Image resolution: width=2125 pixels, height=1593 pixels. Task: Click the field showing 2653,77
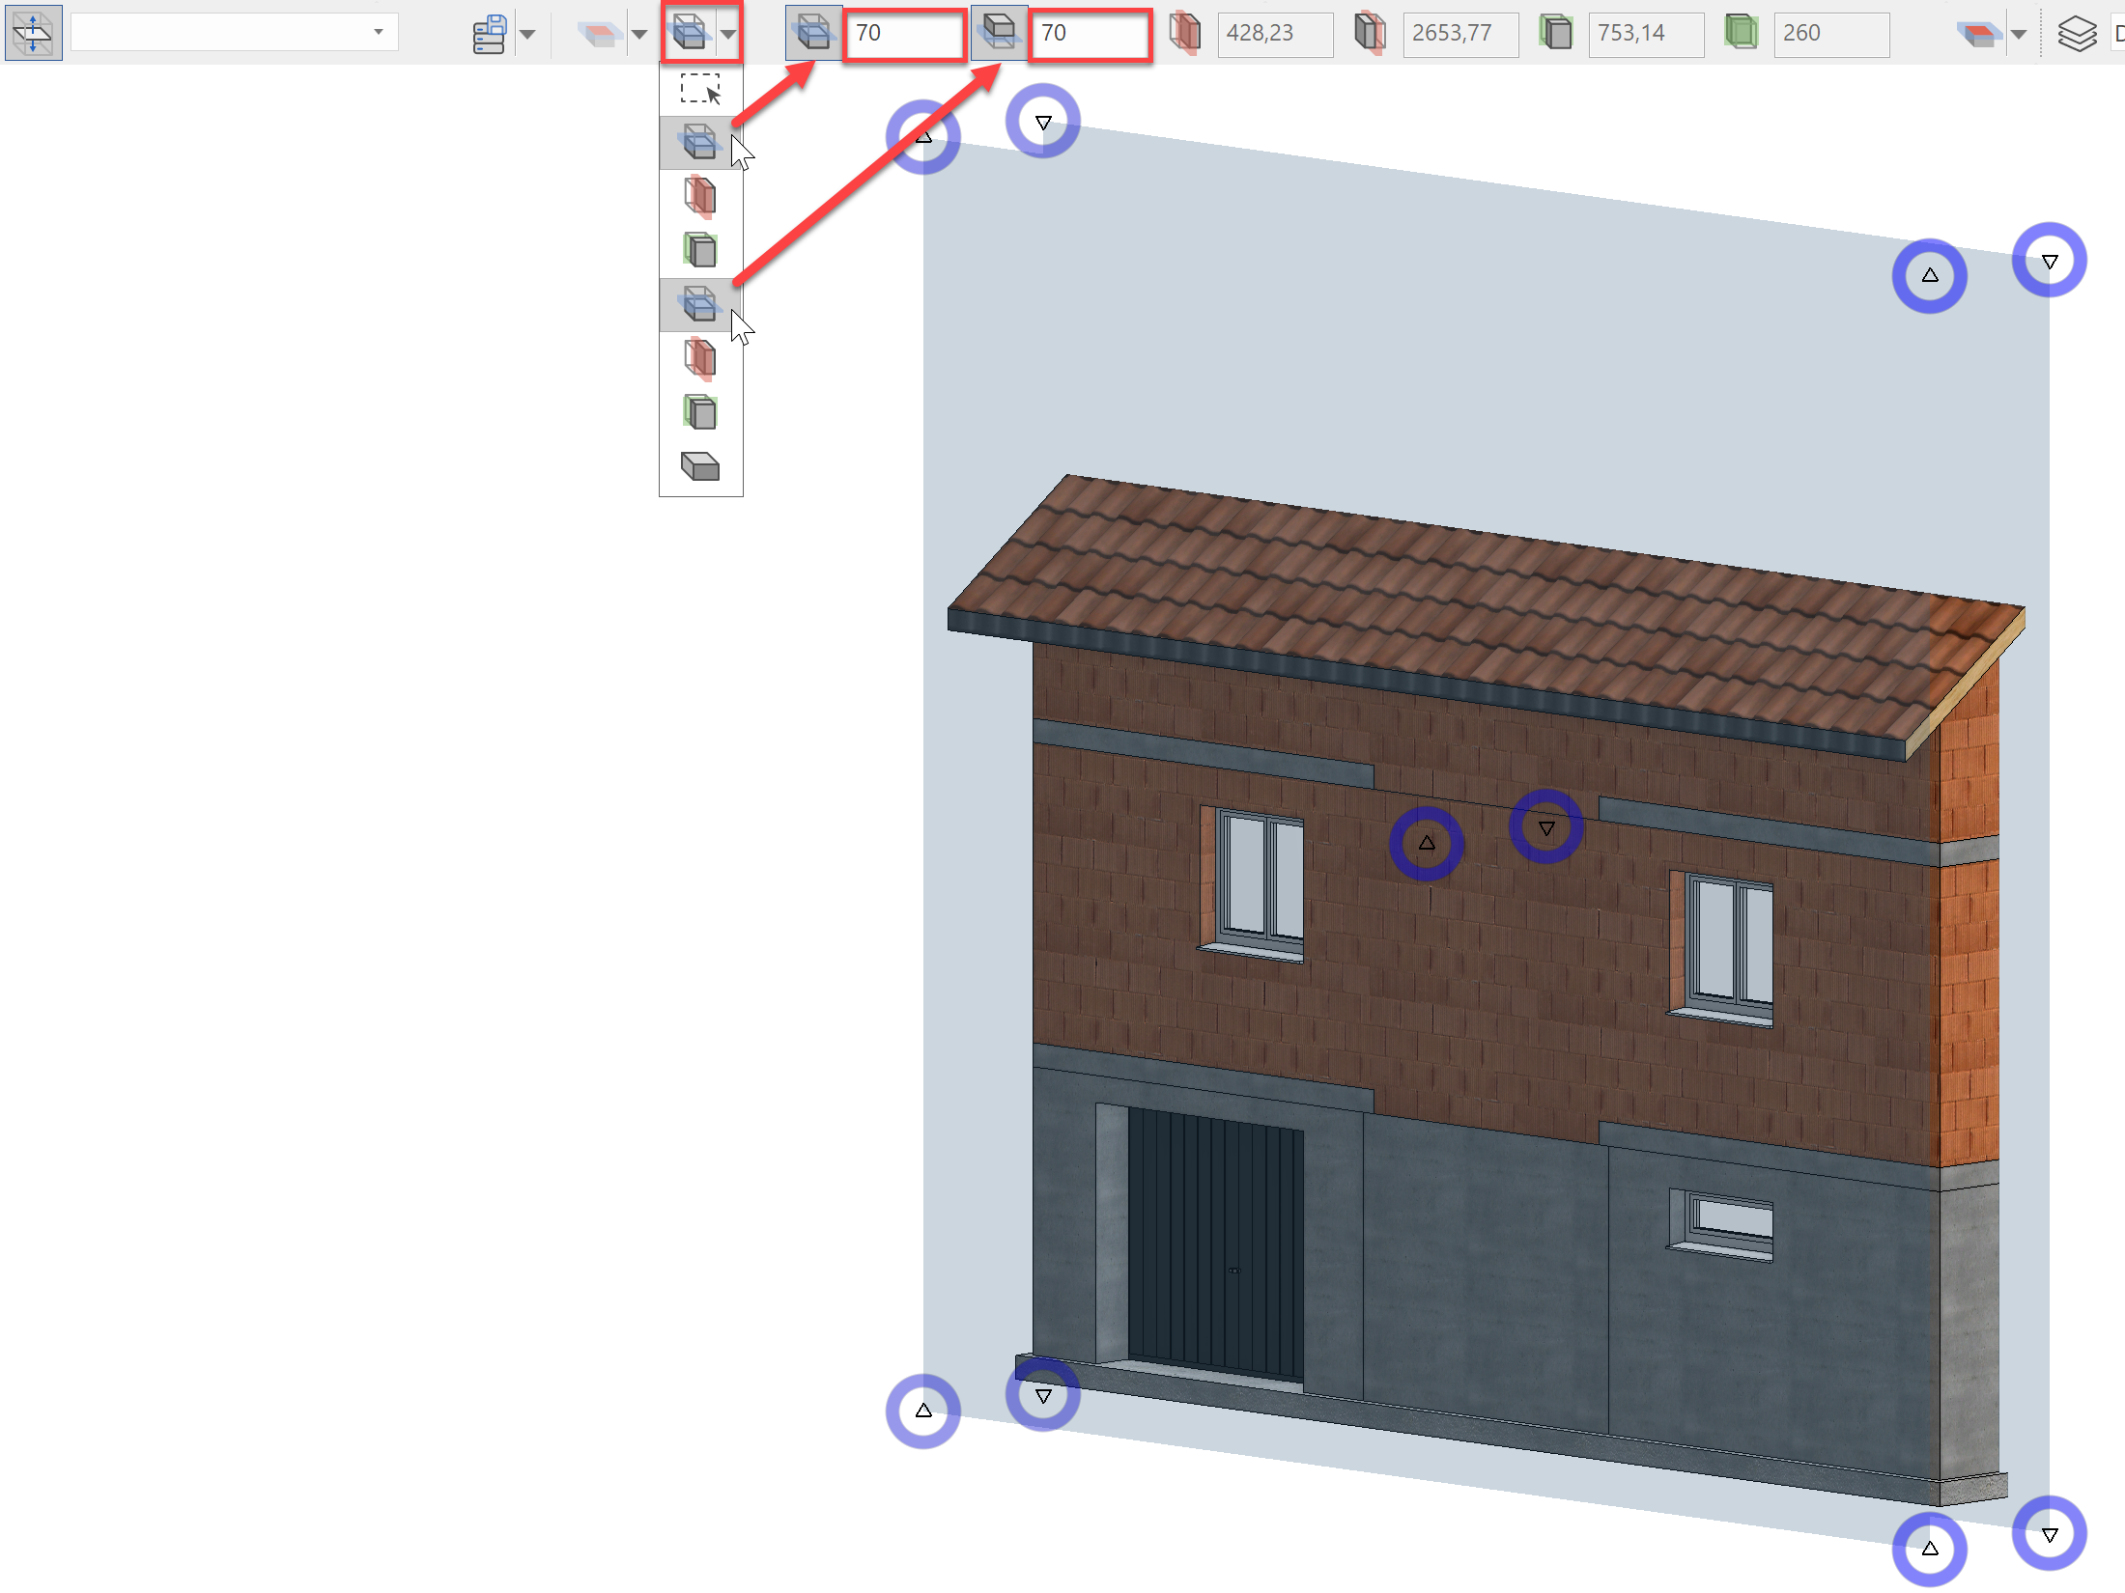[1459, 34]
